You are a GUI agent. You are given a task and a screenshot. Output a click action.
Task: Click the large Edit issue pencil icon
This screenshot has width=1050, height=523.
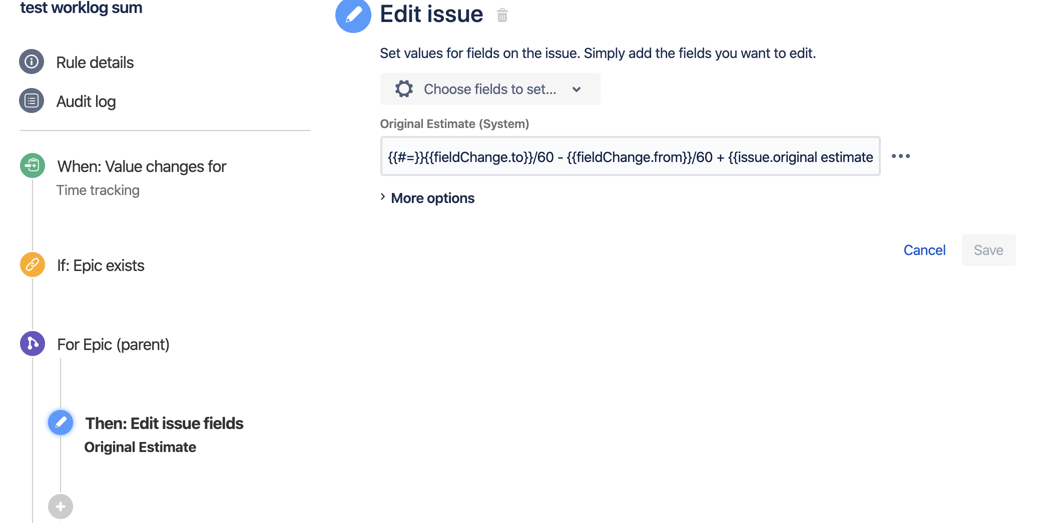pos(353,15)
